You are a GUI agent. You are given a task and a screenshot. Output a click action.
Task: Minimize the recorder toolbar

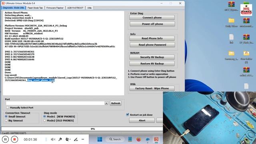tap(83, 139)
